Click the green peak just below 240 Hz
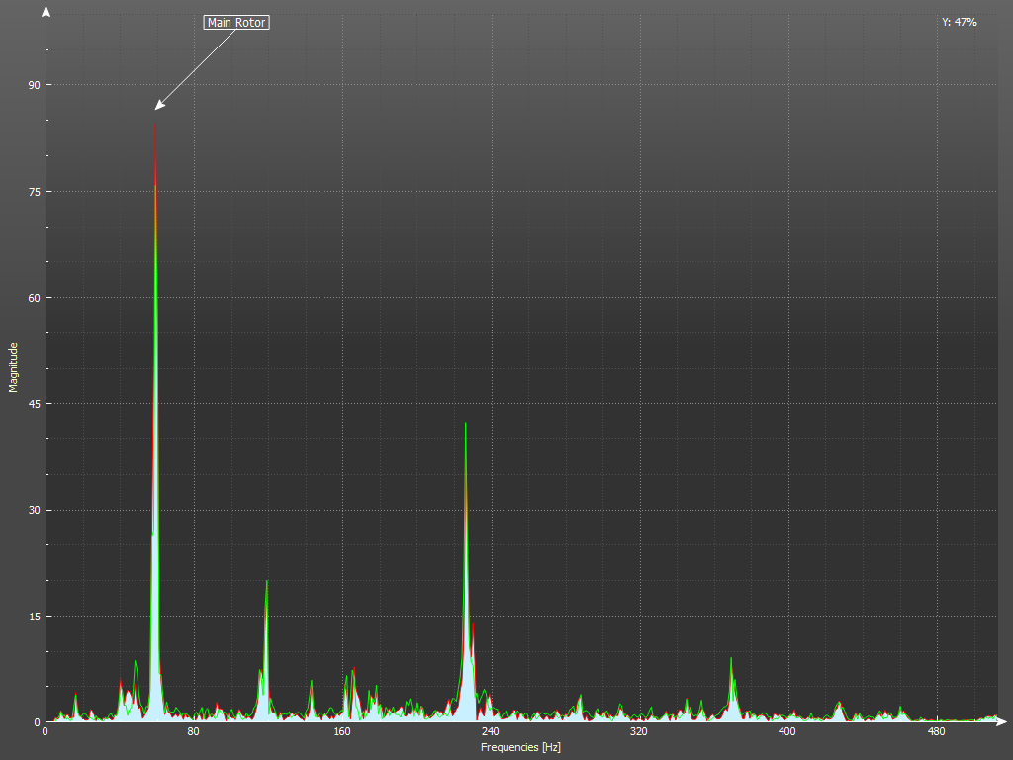The height and width of the screenshot is (760, 1013). 465,426
